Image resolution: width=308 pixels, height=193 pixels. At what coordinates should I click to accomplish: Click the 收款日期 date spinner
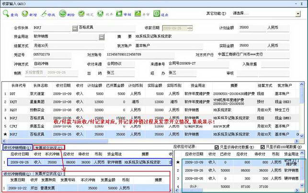190,28
